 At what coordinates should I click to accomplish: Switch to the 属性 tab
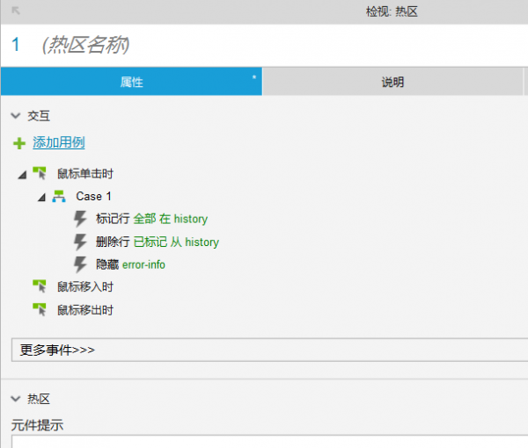click(x=131, y=82)
